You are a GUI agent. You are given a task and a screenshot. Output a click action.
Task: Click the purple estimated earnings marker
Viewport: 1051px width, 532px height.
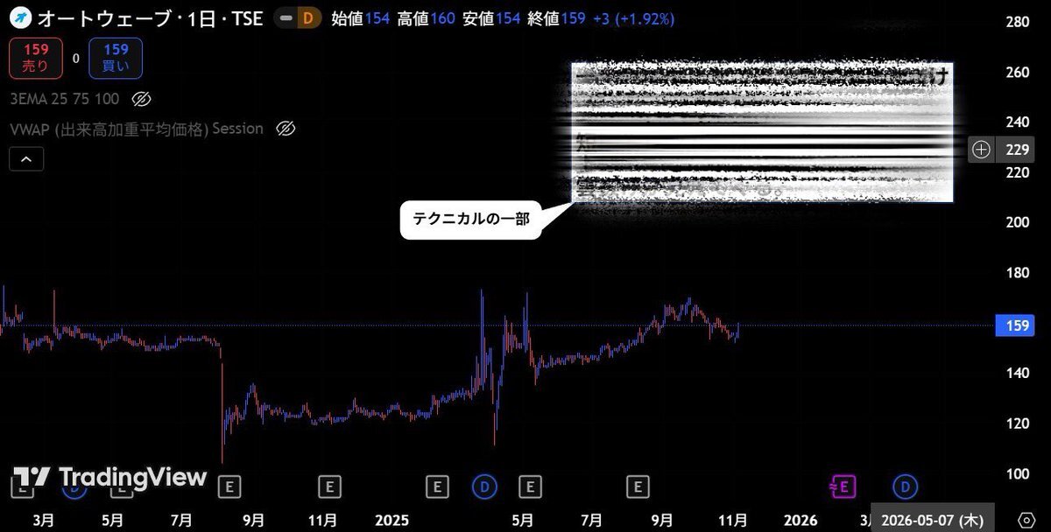843,486
